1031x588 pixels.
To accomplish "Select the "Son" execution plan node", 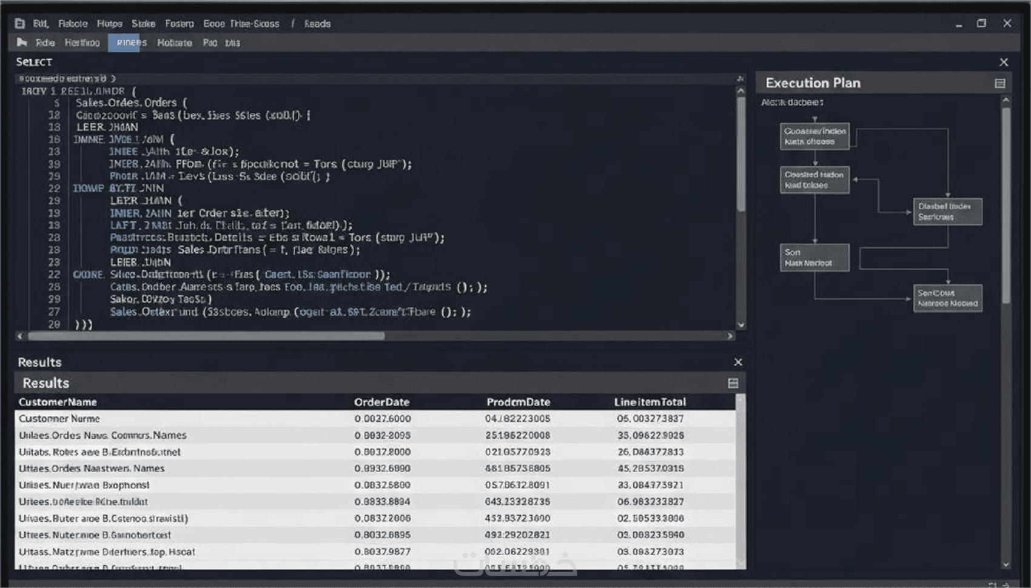I will (x=814, y=258).
